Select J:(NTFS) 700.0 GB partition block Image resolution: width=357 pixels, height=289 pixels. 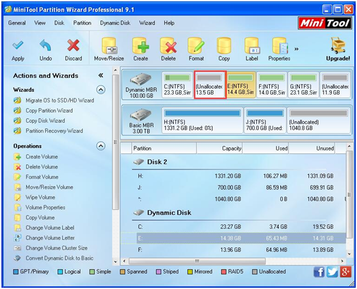265,121
